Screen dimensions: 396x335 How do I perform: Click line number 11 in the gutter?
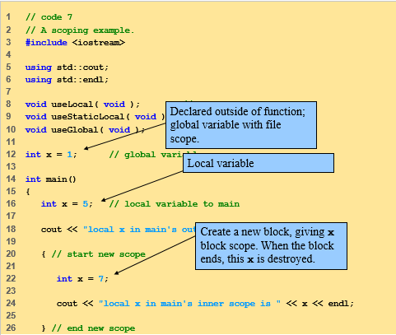click(x=11, y=142)
